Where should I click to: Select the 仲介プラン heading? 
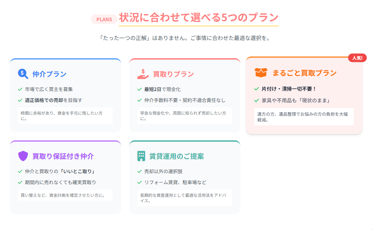50,74
